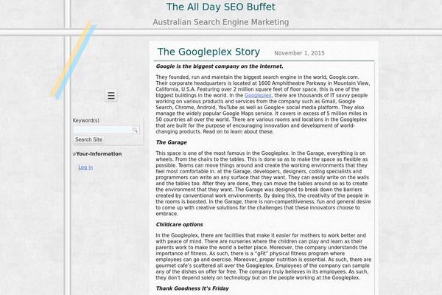The height and width of the screenshot is (295, 442).
Task: Click the Your-Information section heading
Action: (x=99, y=154)
